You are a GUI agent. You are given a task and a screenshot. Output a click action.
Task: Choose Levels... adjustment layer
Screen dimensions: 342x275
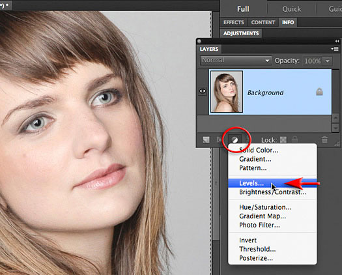(x=272, y=183)
